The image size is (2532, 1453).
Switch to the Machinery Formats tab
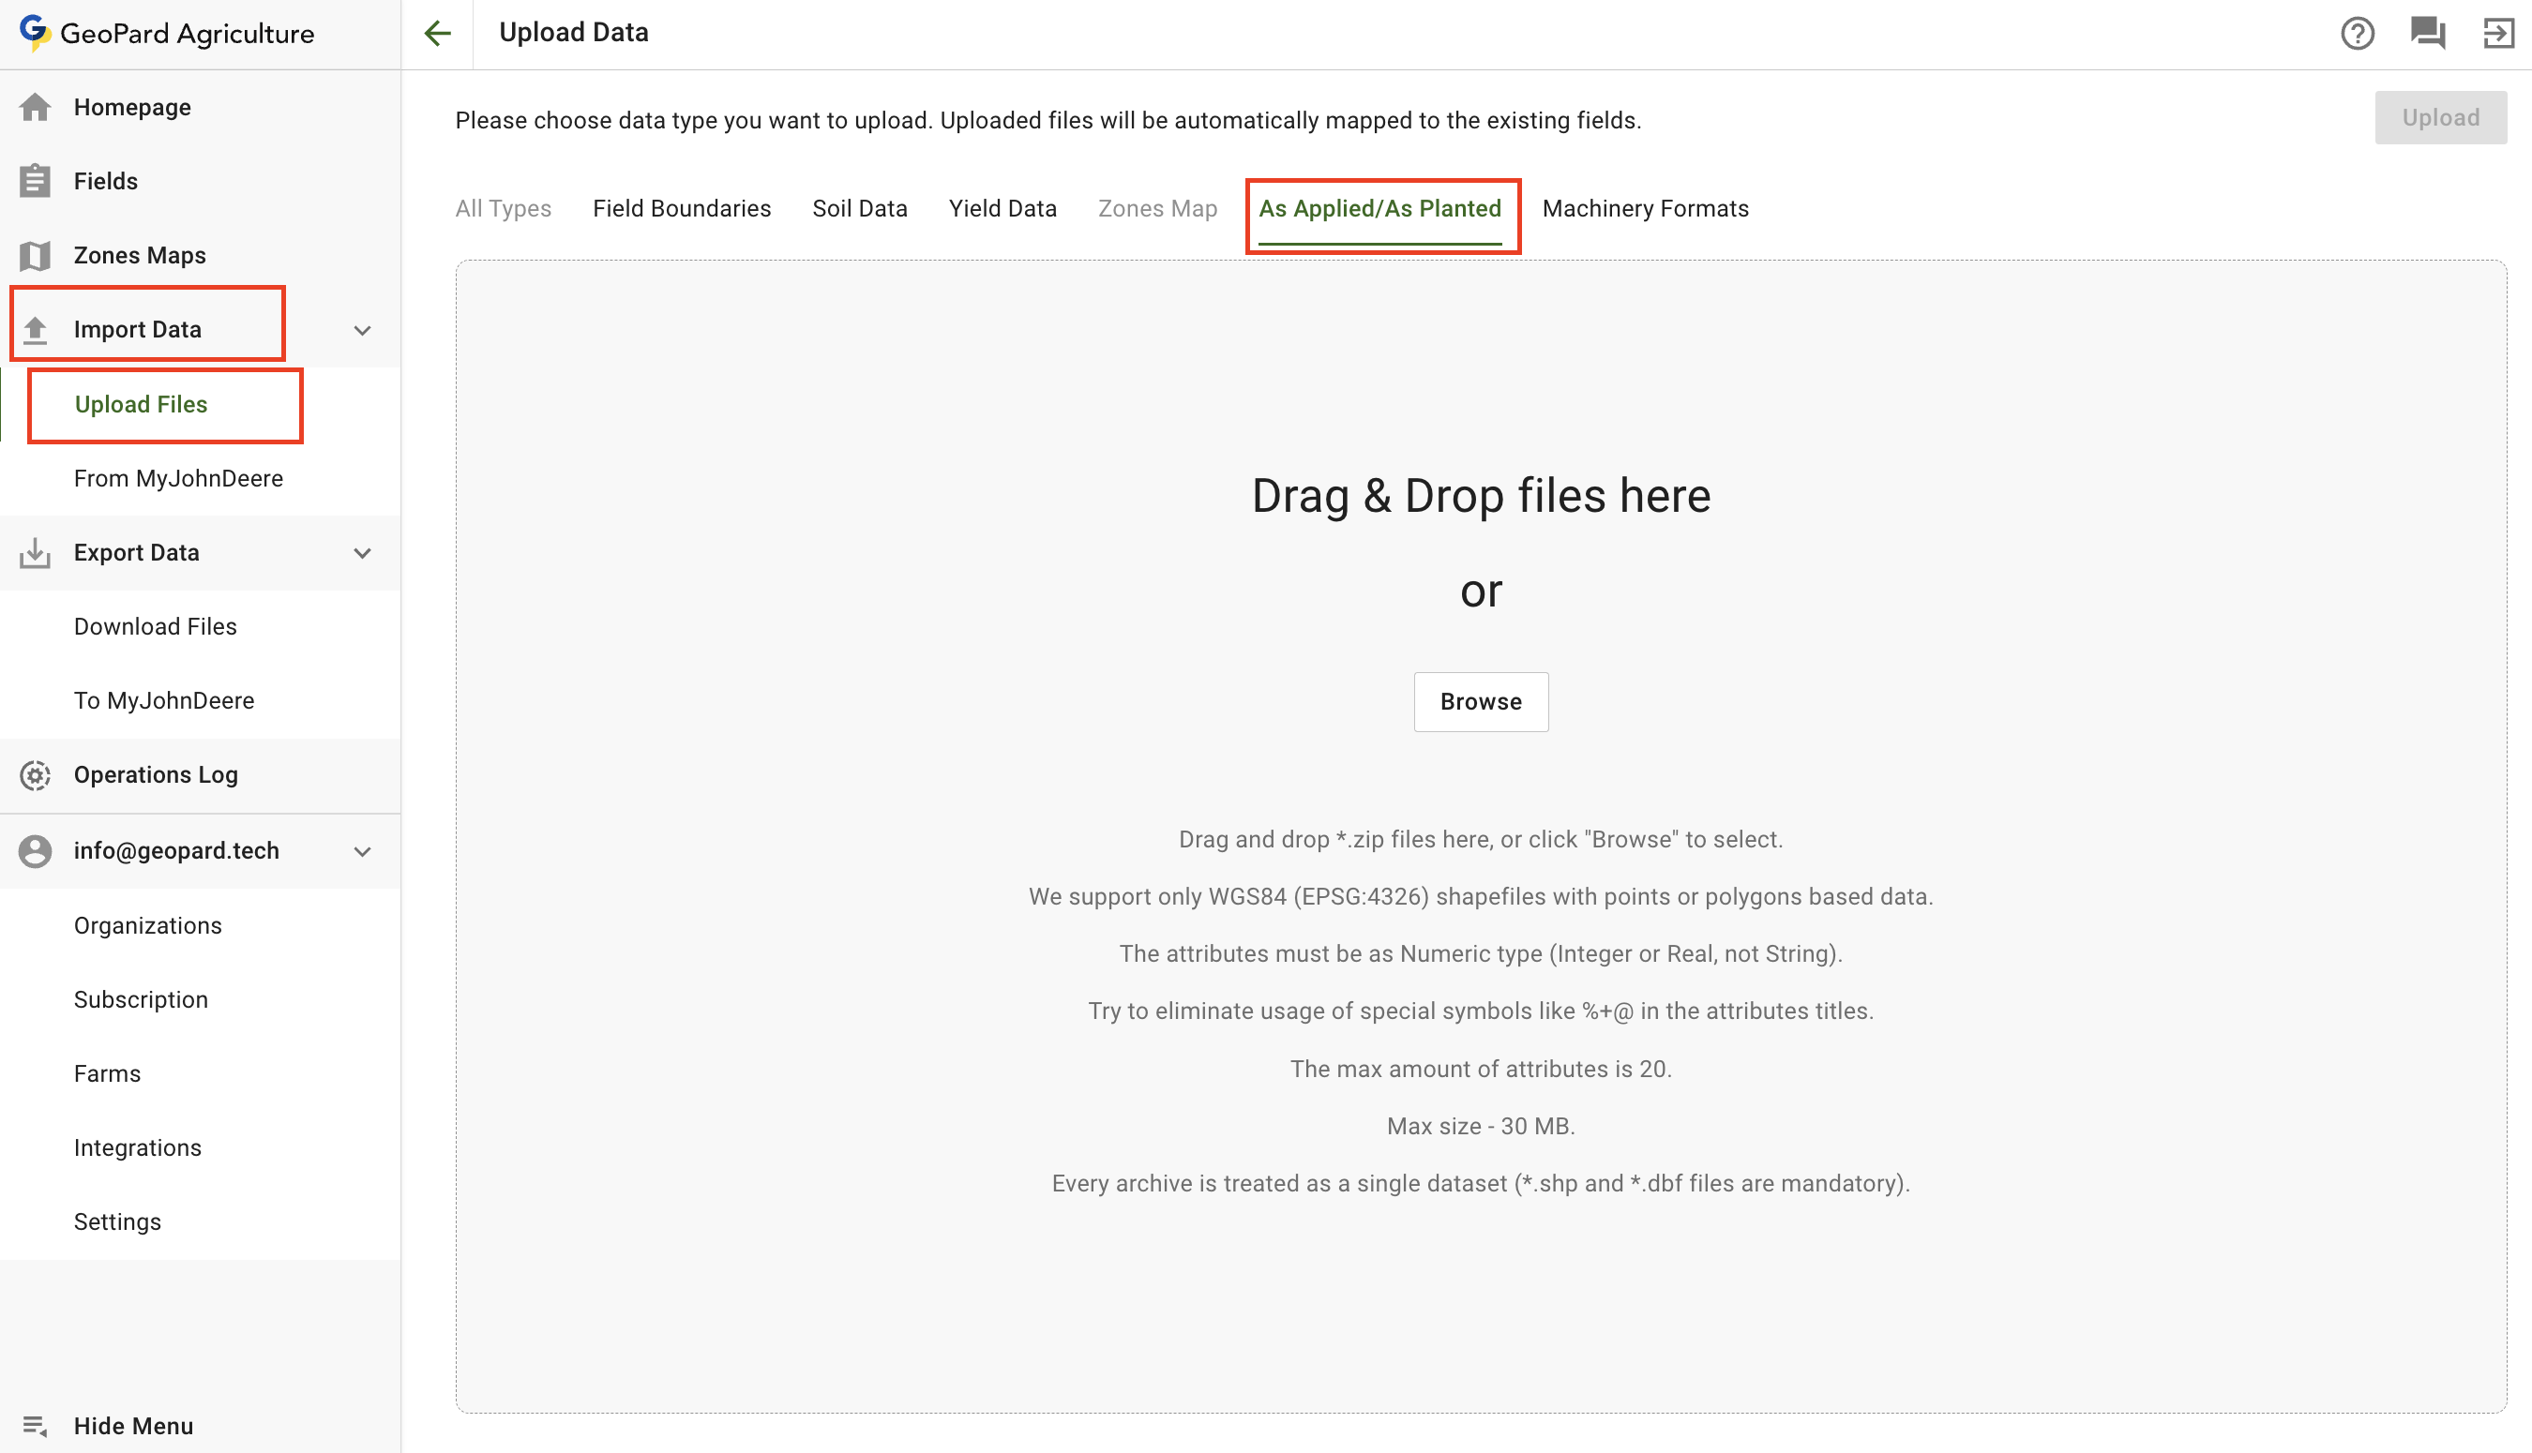coord(1645,208)
